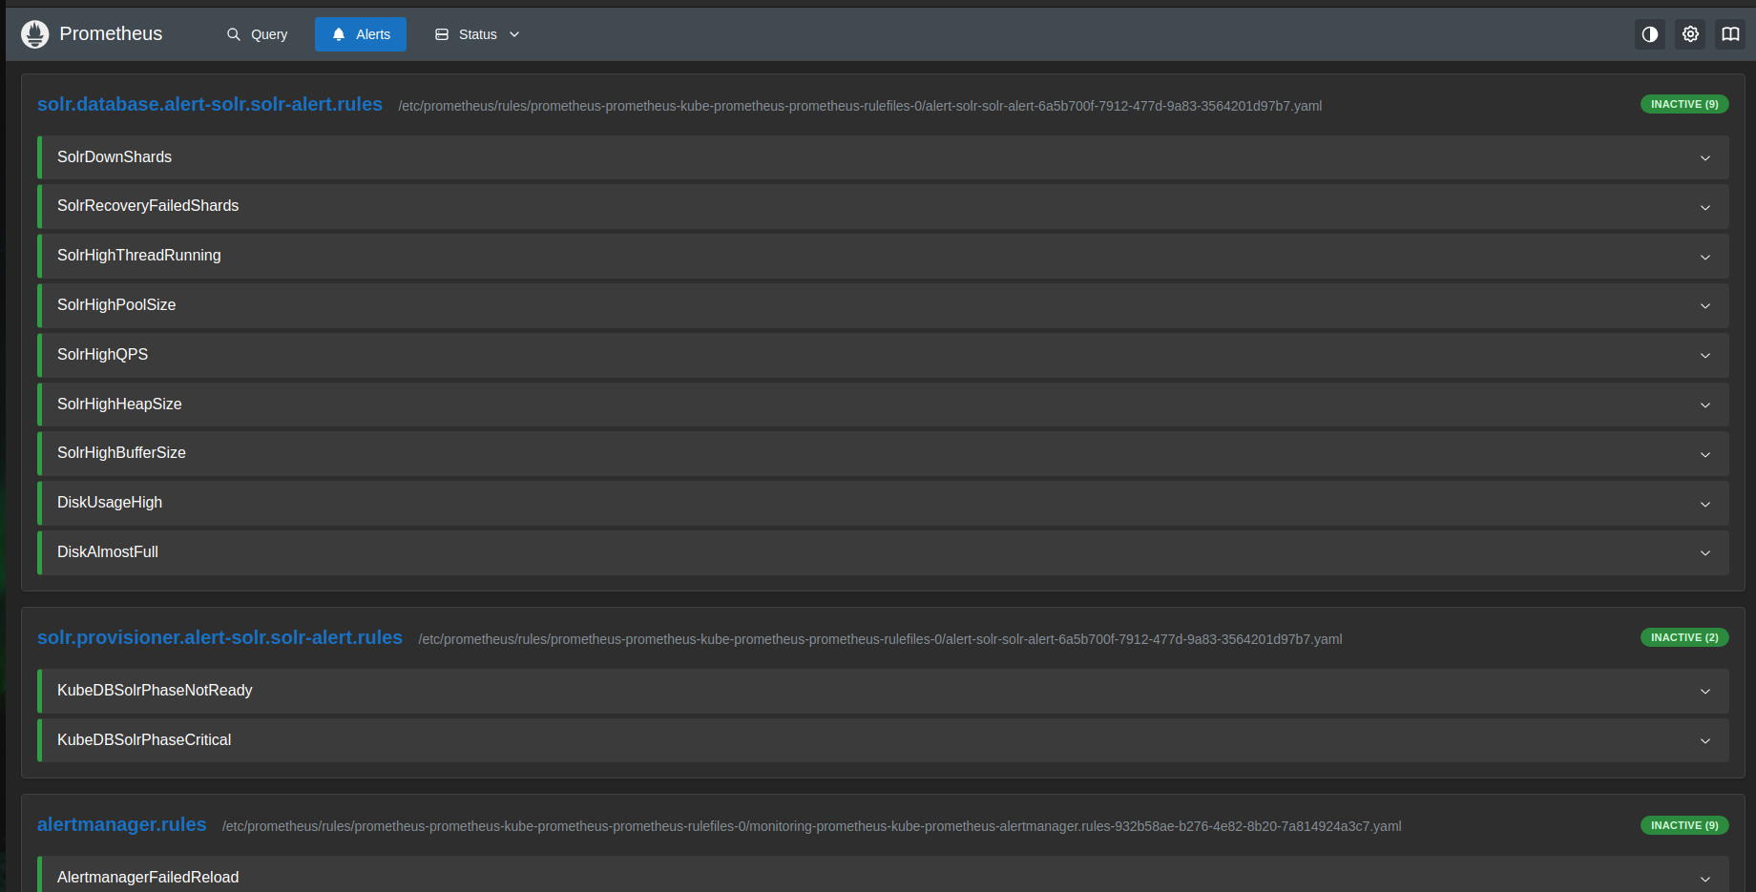1756x892 pixels.
Task: Open the alertmanager.rules group link
Action: [122, 824]
